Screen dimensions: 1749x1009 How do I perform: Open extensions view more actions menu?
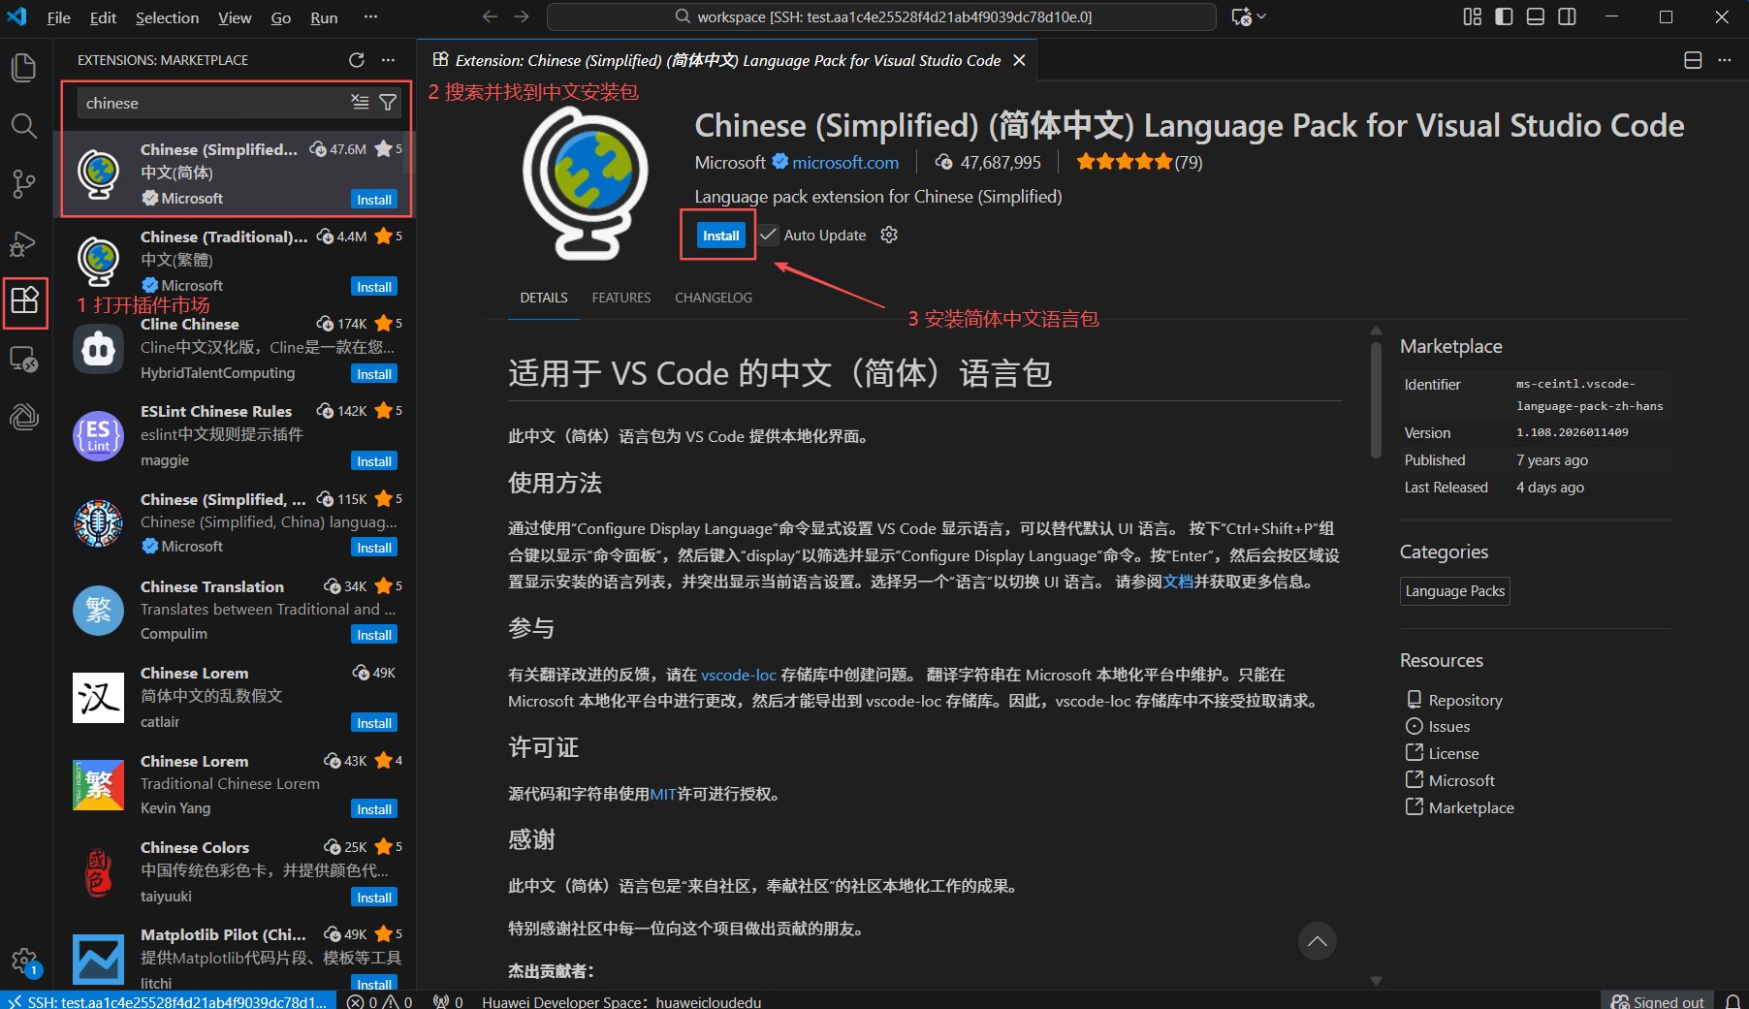click(388, 60)
